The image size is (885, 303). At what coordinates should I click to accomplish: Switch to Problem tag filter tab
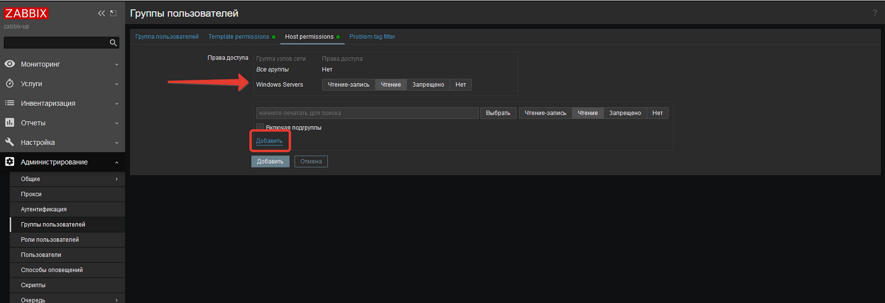click(372, 37)
